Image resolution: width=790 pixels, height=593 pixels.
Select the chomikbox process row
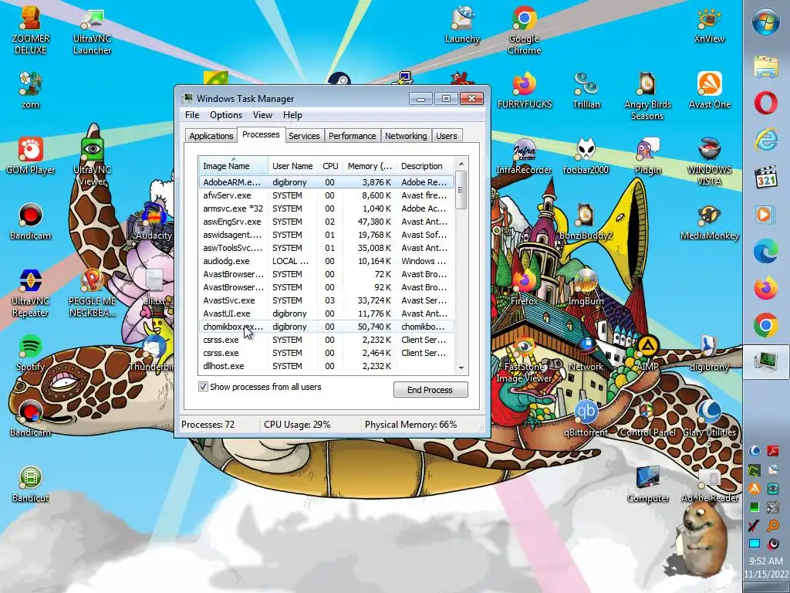326,327
